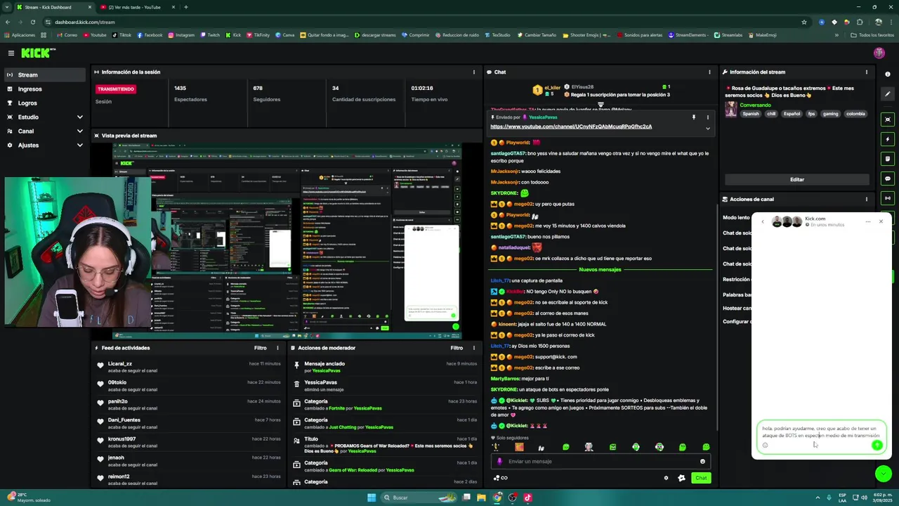Open Windows Start menu
The image size is (899, 506).
coord(372,498)
